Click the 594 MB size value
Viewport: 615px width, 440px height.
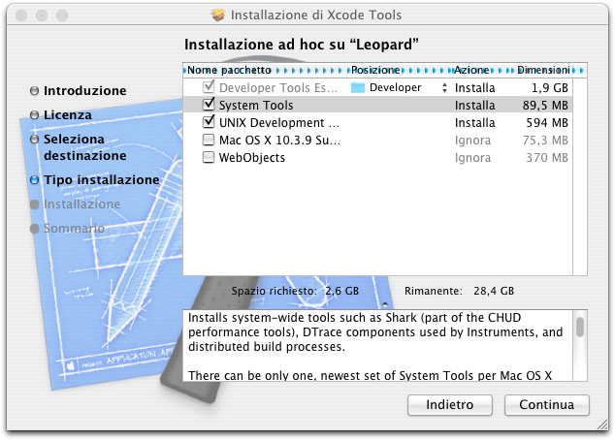point(547,123)
